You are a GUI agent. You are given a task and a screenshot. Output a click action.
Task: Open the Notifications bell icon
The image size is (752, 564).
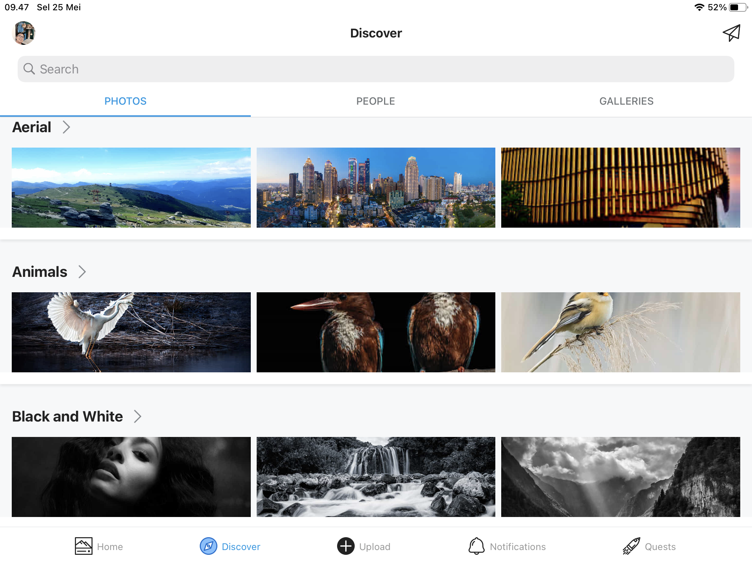(x=476, y=546)
